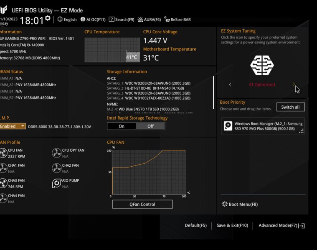Click the Boot Menu star icon
Screen dimensions: 317x250
click(x=225, y=204)
